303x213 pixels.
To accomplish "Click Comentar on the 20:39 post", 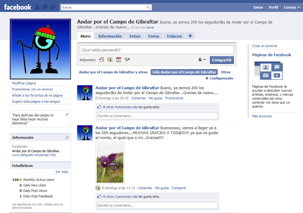I will point(139,98).
